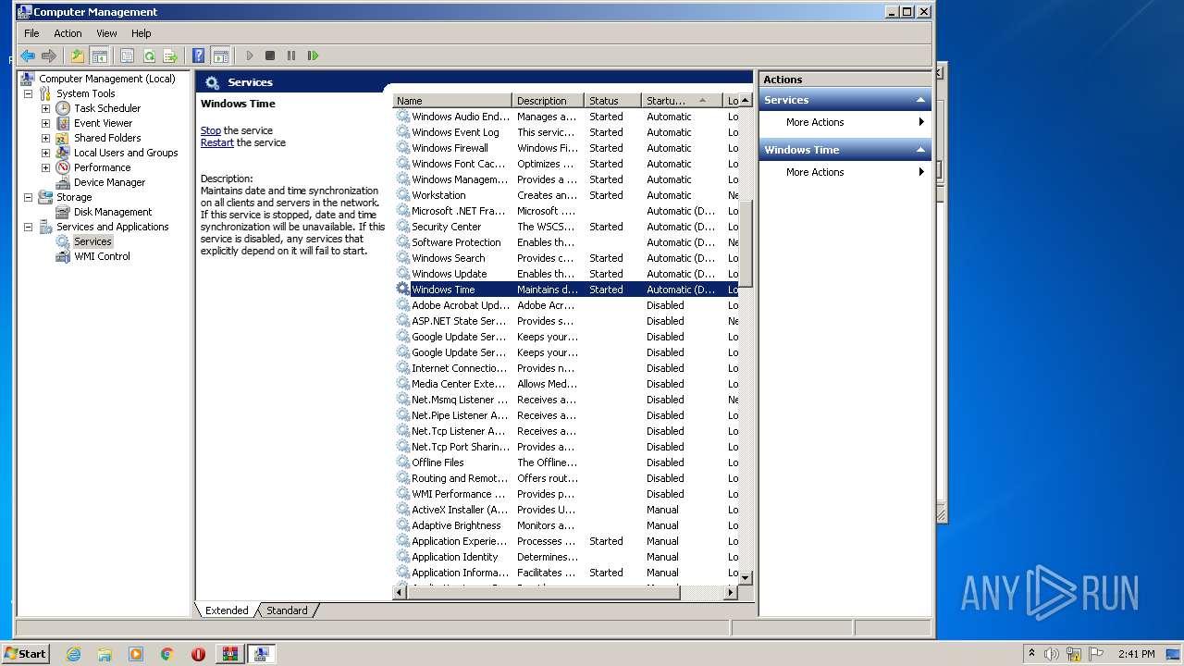
Task: Open More Actions under Windows Time
Action: (845, 172)
